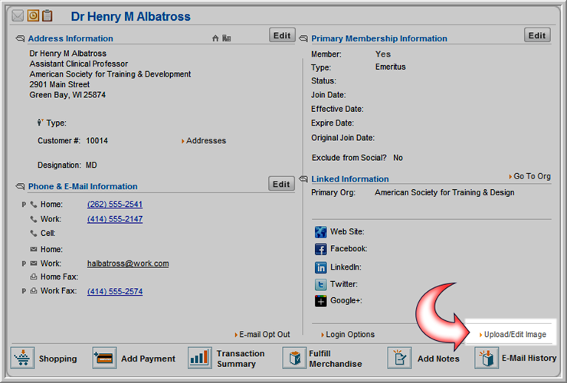Click the Add Notes label
The width and height of the screenshot is (567, 383).
(x=438, y=358)
